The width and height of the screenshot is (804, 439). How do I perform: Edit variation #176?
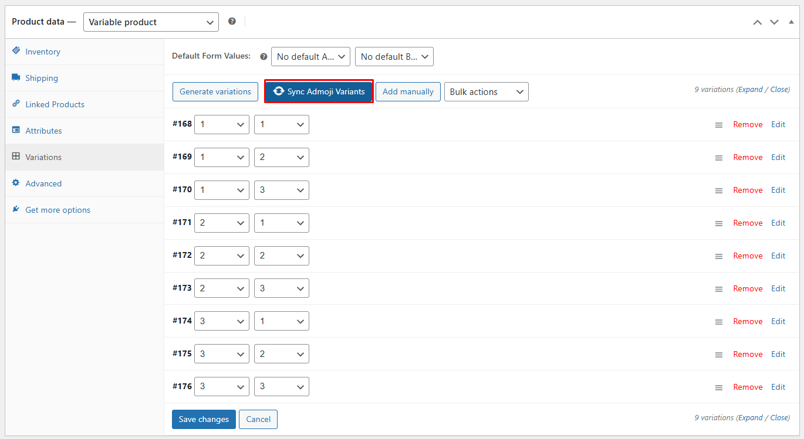click(x=778, y=387)
